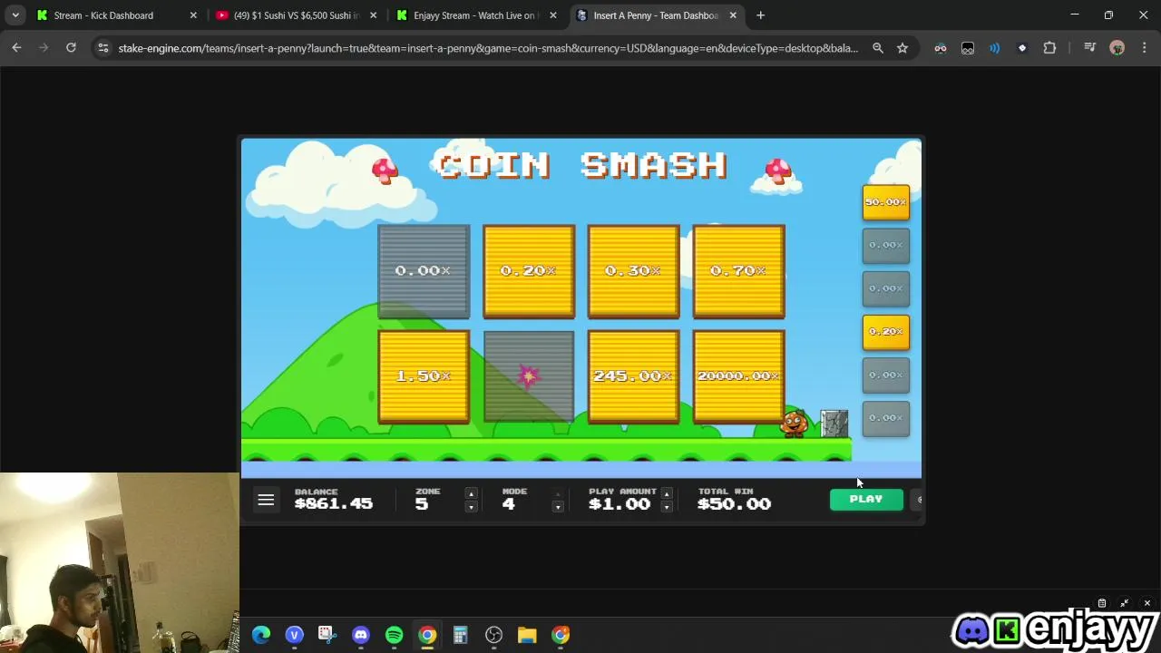This screenshot has height=653, width=1161.
Task: Open the Calculator from taskbar
Action: [460, 635]
